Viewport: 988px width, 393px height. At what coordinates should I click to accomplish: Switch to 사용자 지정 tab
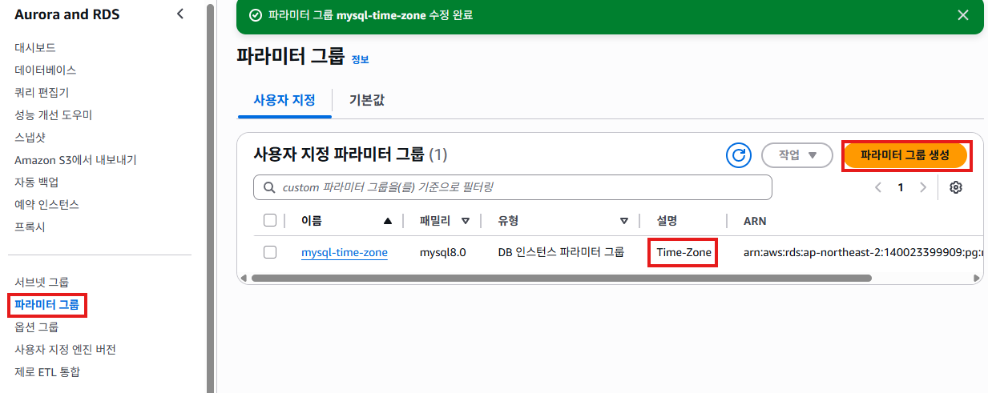[284, 100]
